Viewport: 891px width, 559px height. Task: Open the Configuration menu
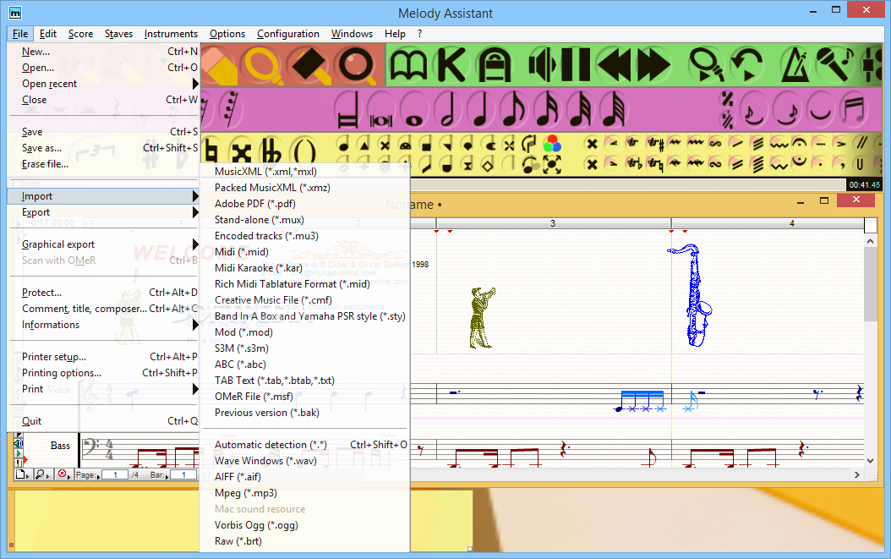(288, 34)
